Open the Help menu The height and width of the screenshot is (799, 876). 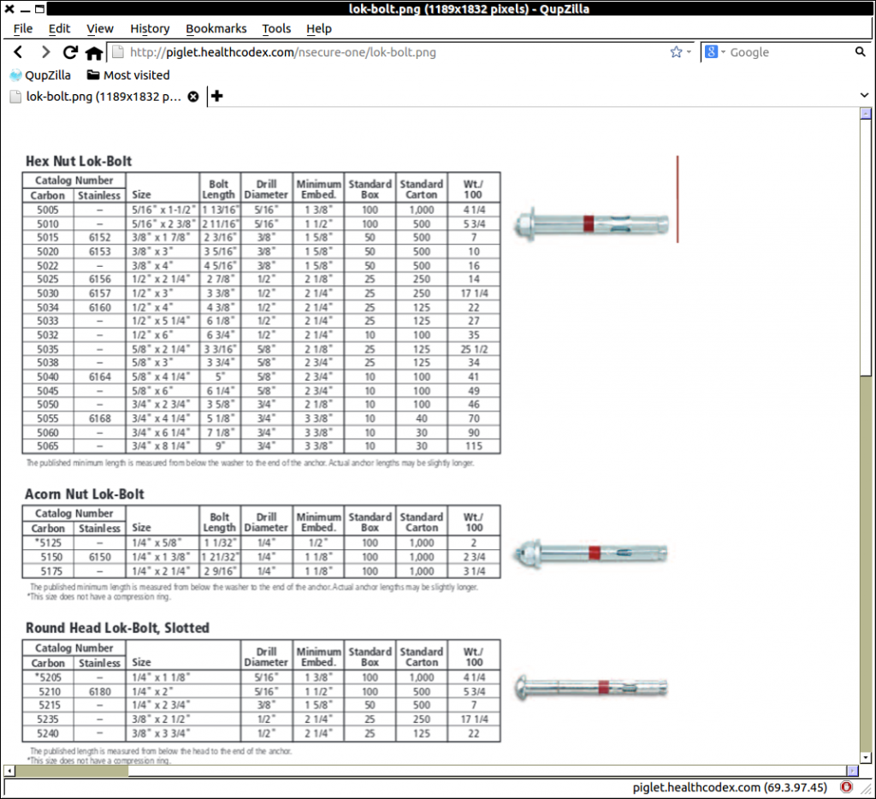pyautogui.click(x=319, y=28)
